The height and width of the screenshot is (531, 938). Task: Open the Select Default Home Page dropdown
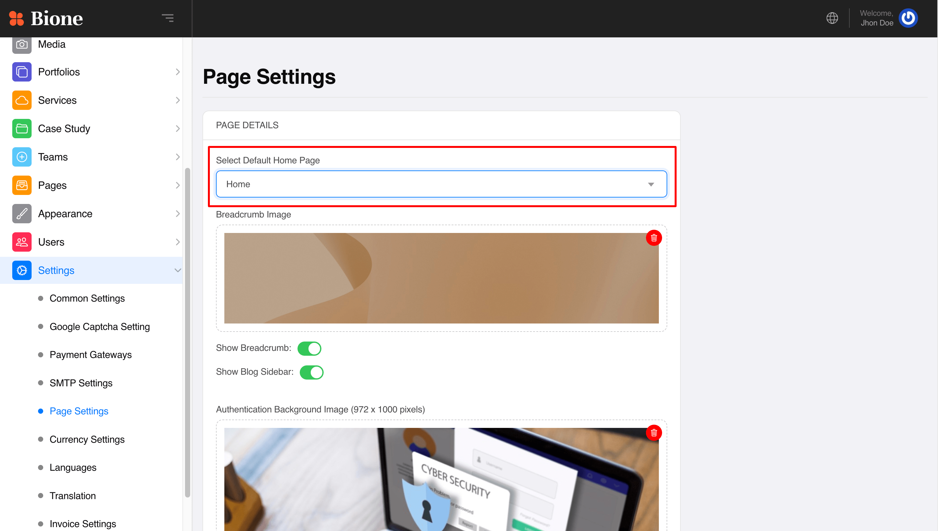pos(441,184)
